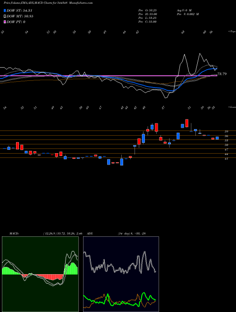Click the 73.79 price label on EMA chart
The image size is (236, 312).
point(222,74)
